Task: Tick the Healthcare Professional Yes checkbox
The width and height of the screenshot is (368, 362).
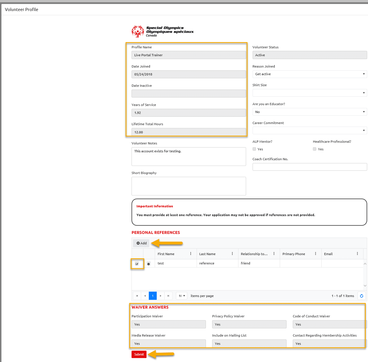Action: pos(315,149)
